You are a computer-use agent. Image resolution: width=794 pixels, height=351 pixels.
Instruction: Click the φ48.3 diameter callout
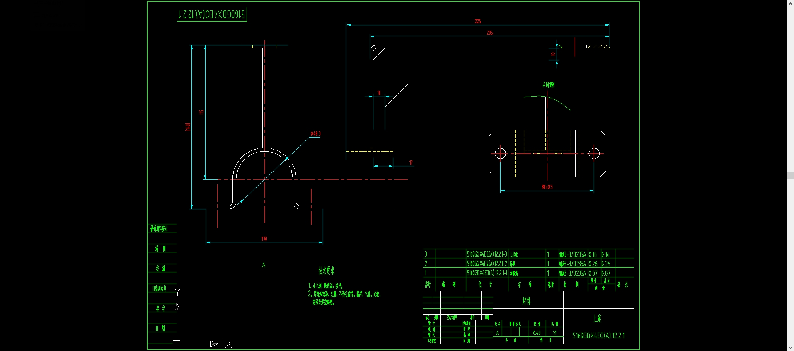315,133
